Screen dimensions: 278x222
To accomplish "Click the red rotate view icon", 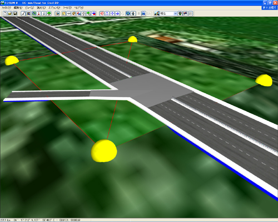I will (102, 13).
